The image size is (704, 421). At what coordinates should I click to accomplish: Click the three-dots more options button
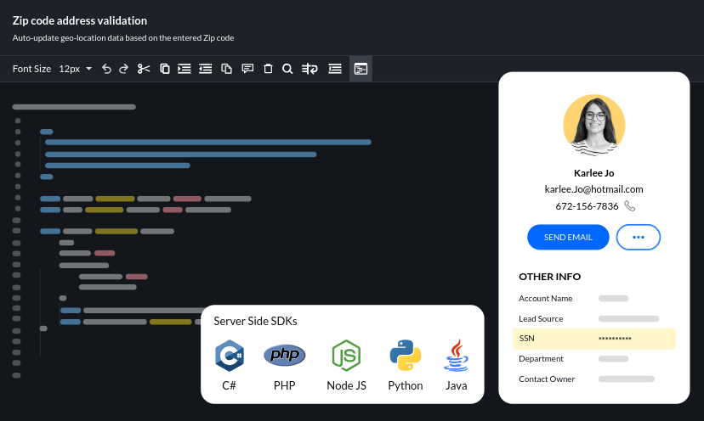coord(638,237)
